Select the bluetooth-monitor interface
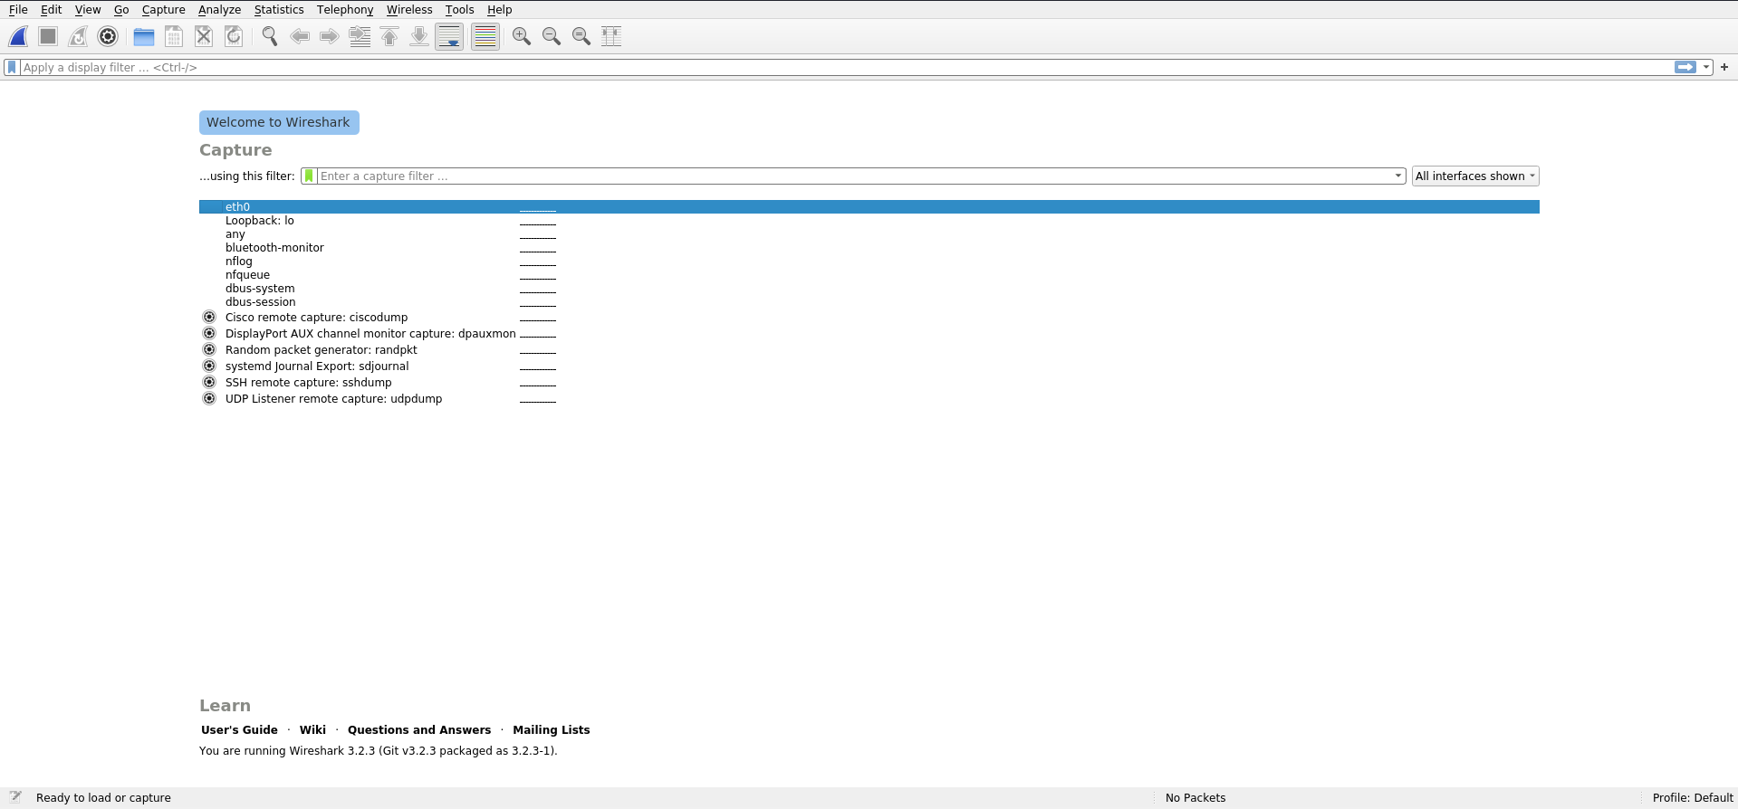Viewport: 1738px width, 809px height. (x=869, y=248)
